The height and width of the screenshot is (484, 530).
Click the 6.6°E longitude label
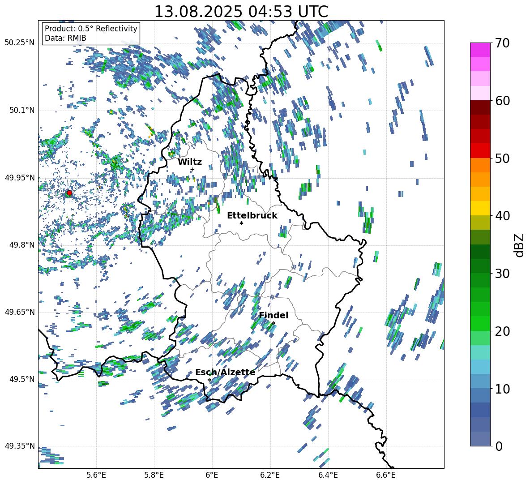(386, 475)
